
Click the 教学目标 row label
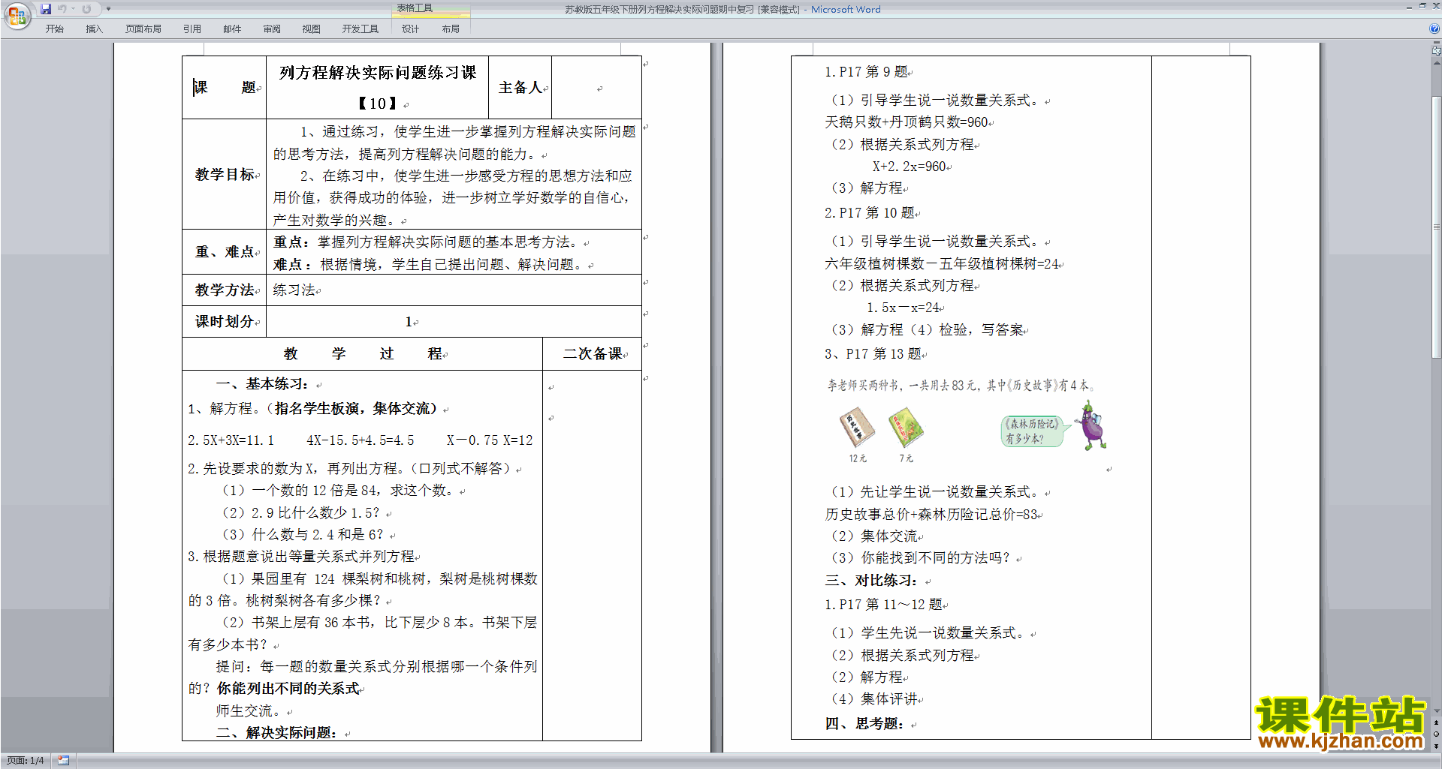click(x=225, y=174)
